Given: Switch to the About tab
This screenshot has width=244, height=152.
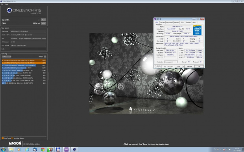Looking at the screenshot, I should [194, 22].
